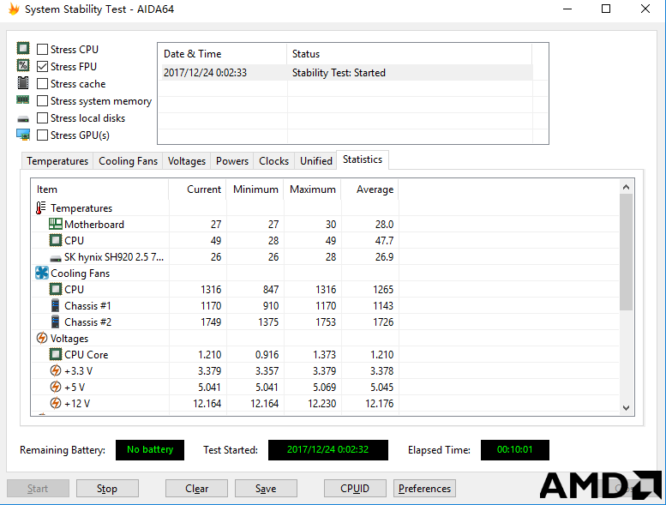The width and height of the screenshot is (666, 505).
Task: Click the monitor icon beside Stress GPU(s)
Action: [x=23, y=135]
